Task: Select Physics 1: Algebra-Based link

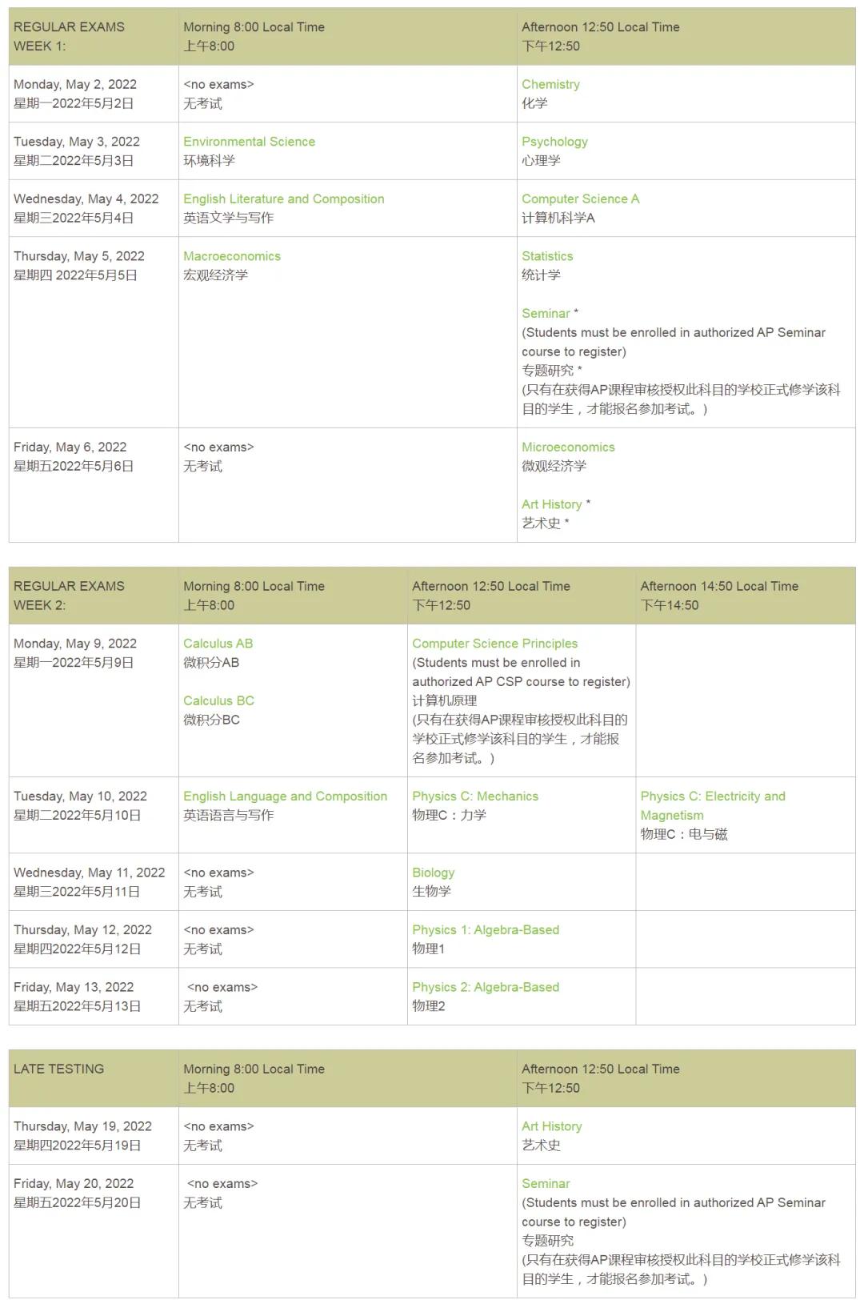Action: (x=486, y=930)
